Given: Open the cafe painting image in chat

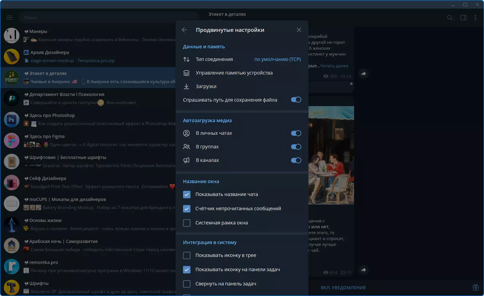Looking at the screenshot, I should (x=331, y=155).
